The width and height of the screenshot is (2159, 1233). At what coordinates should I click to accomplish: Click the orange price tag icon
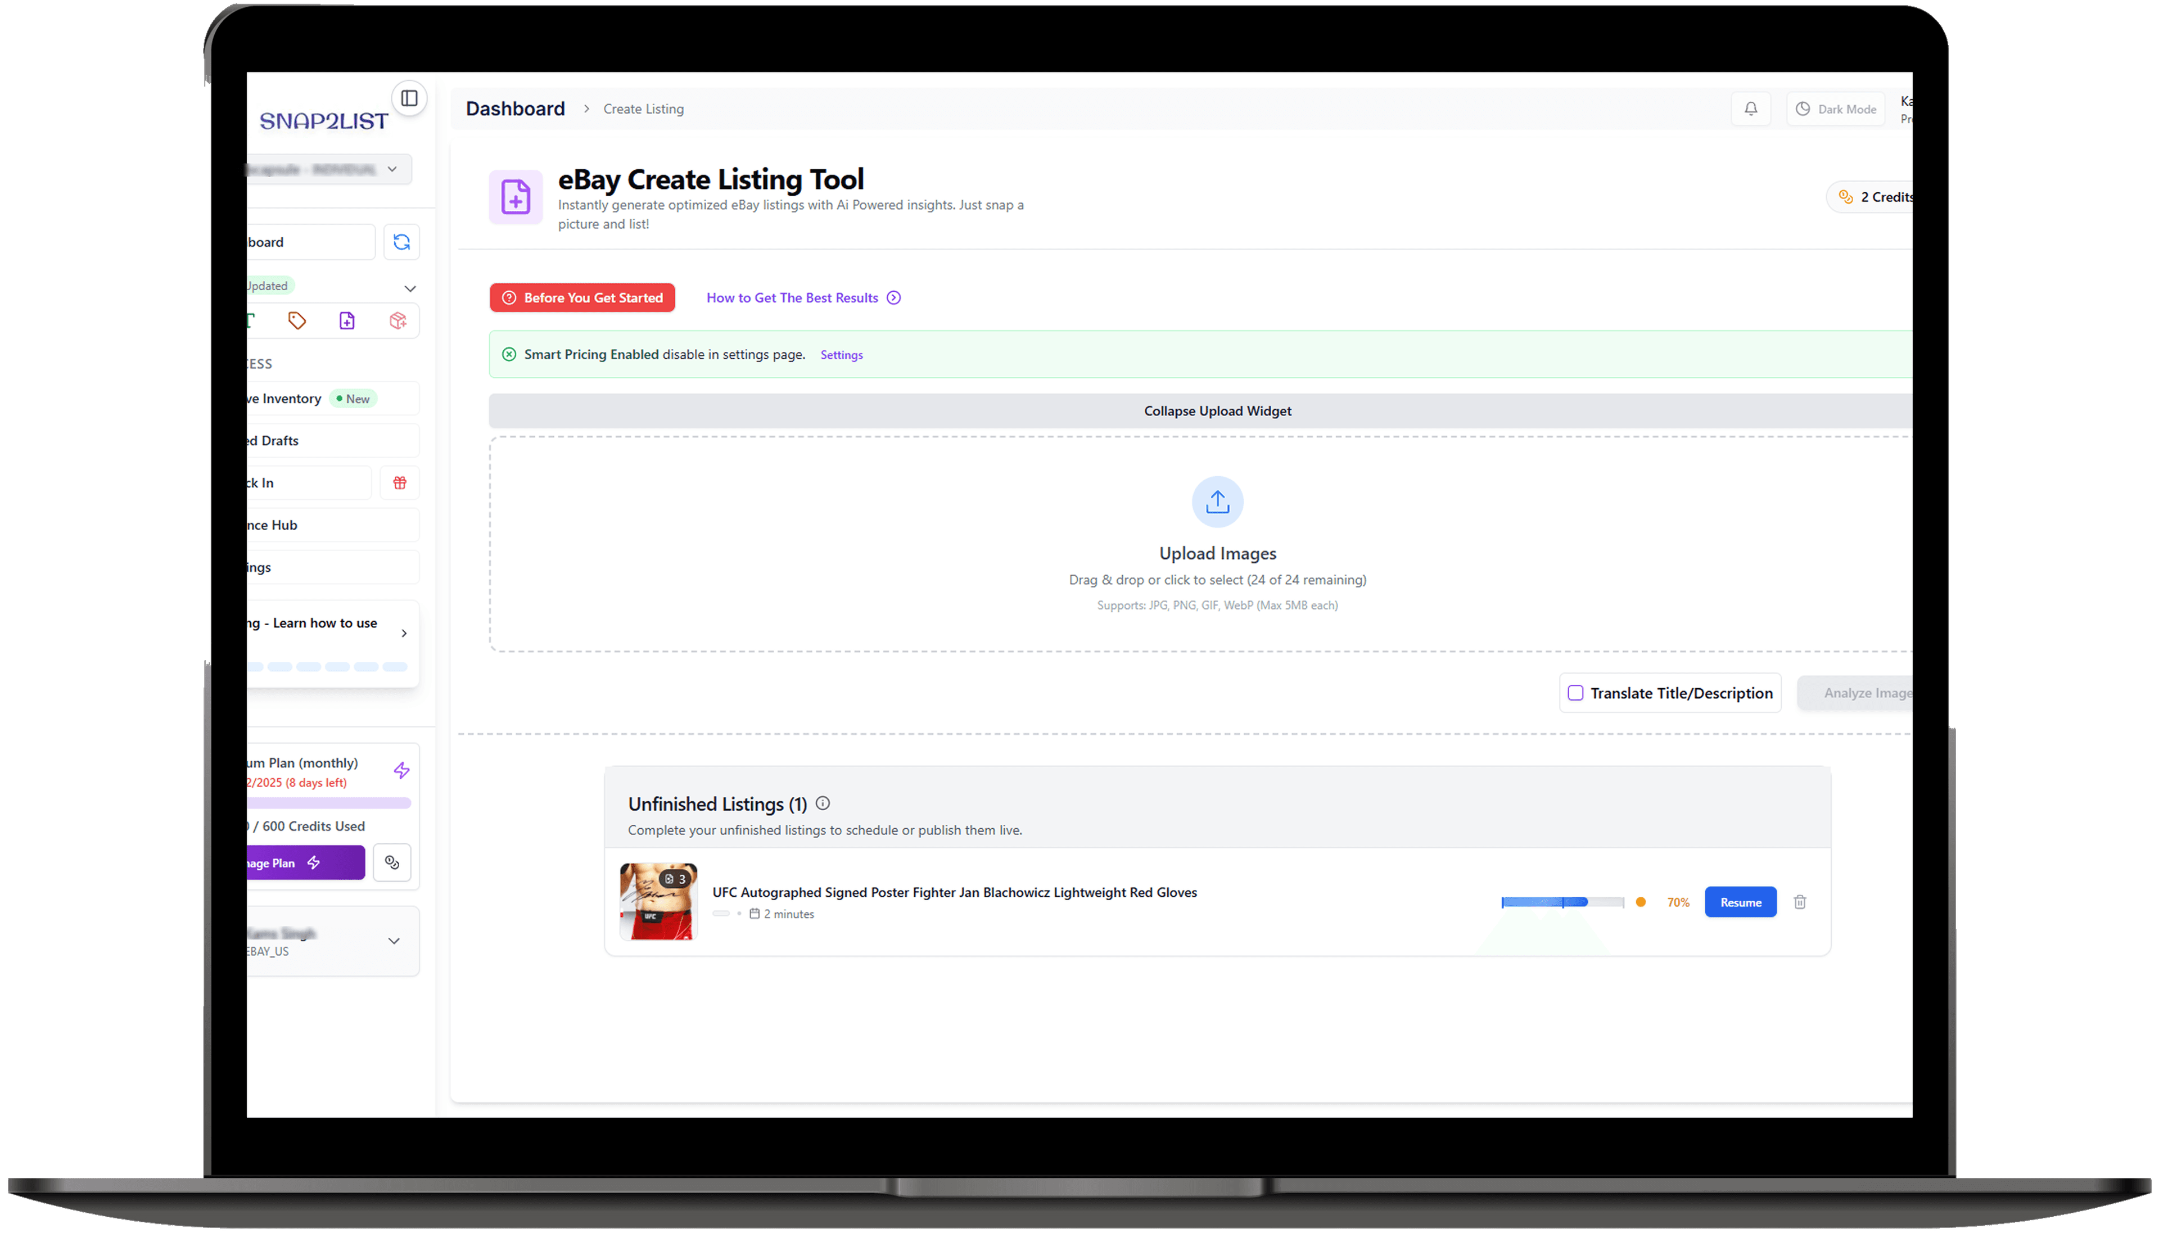tap(296, 321)
